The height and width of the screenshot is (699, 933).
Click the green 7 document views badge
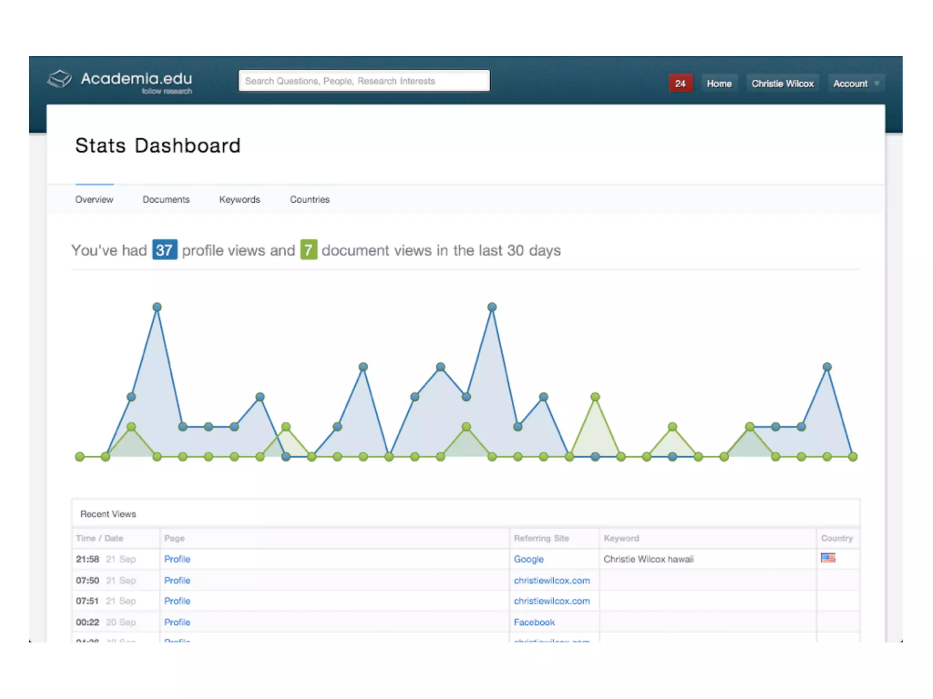[x=308, y=250]
